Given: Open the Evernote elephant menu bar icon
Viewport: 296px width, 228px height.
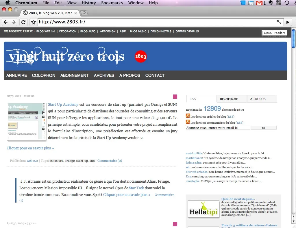Looking at the screenshot, I should [x=271, y=3].
